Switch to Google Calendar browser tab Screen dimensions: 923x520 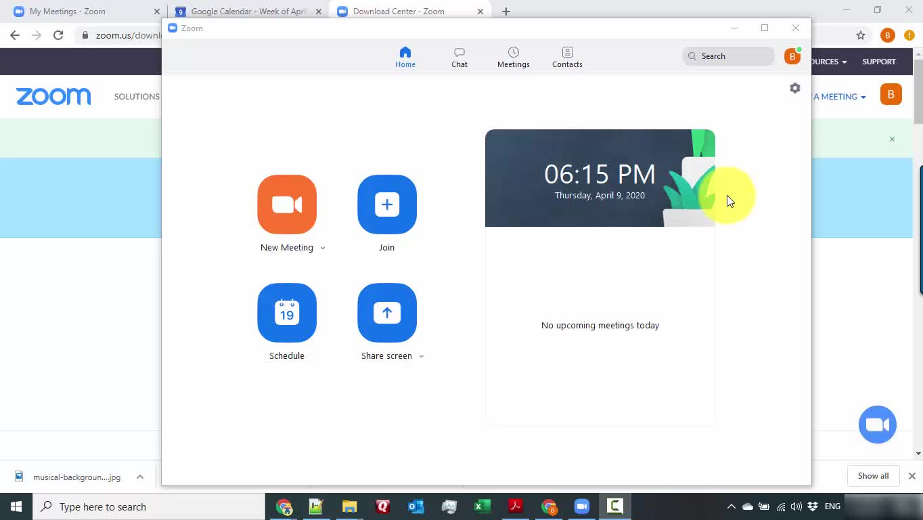pyautogui.click(x=248, y=12)
